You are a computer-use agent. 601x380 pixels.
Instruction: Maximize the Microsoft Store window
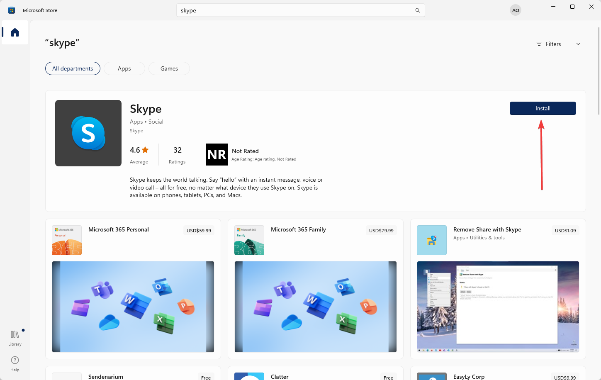pos(572,7)
